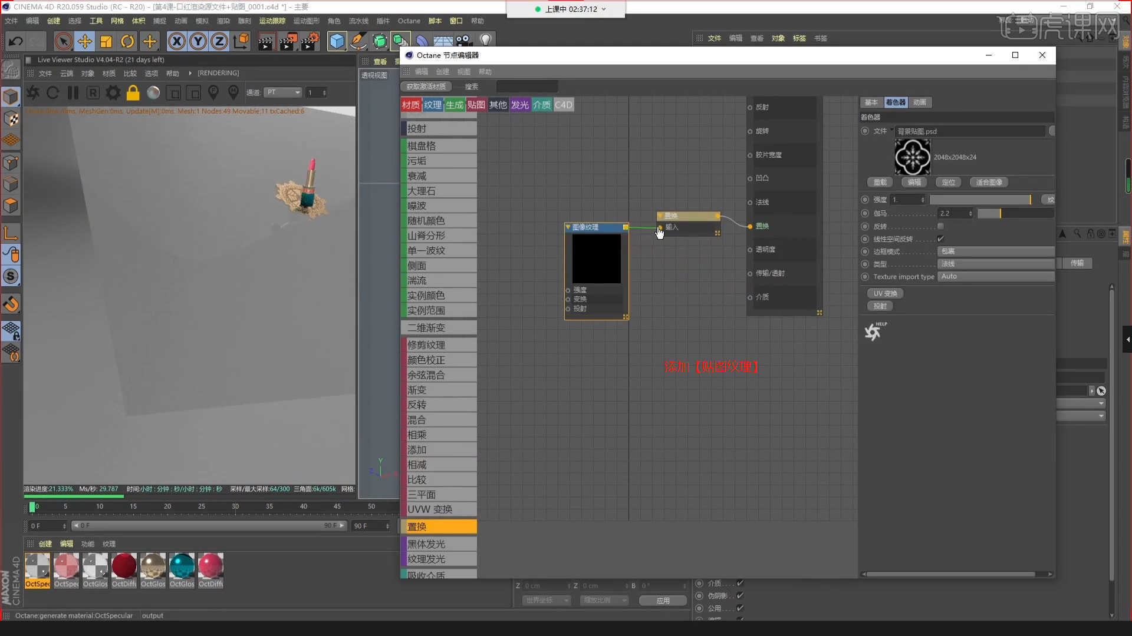The height and width of the screenshot is (636, 1132).
Task: Click the Octane HELP logo icon
Action: 875,331
